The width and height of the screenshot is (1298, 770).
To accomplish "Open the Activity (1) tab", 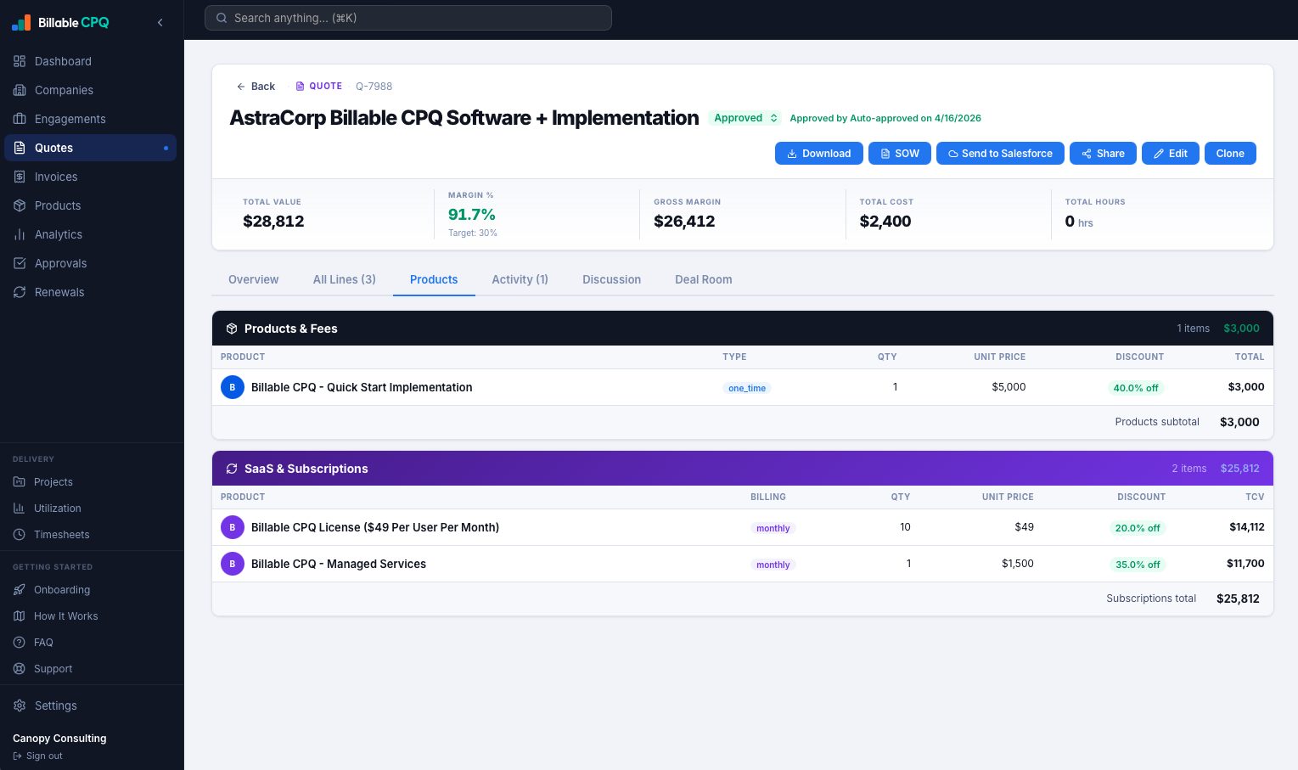I will coord(520,279).
